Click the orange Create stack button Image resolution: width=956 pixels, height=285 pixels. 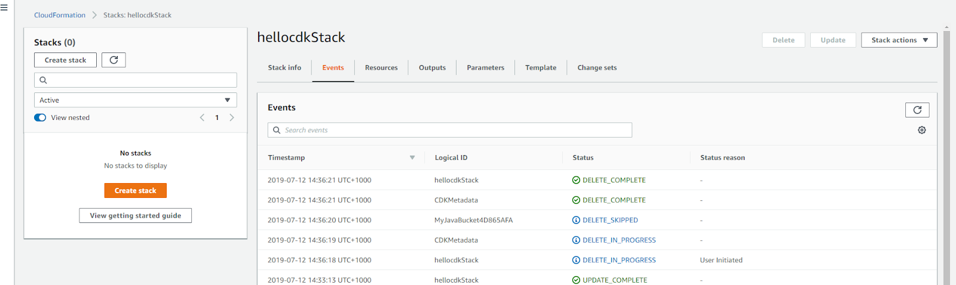pyautogui.click(x=136, y=191)
